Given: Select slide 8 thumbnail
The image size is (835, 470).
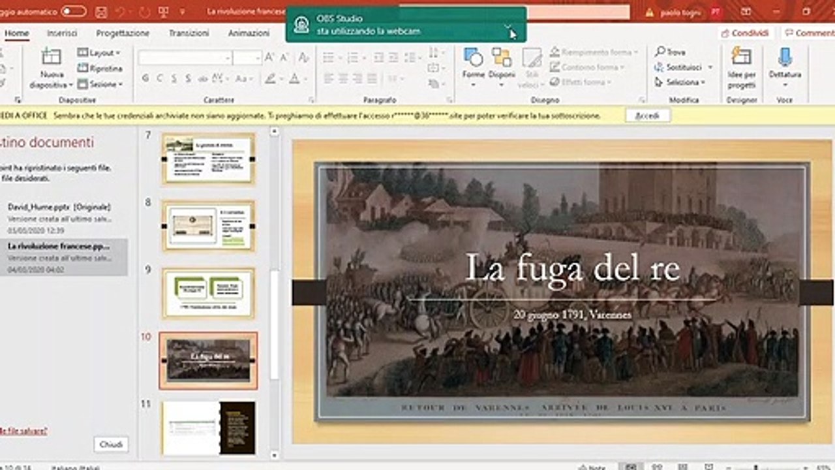Looking at the screenshot, I should 208,225.
